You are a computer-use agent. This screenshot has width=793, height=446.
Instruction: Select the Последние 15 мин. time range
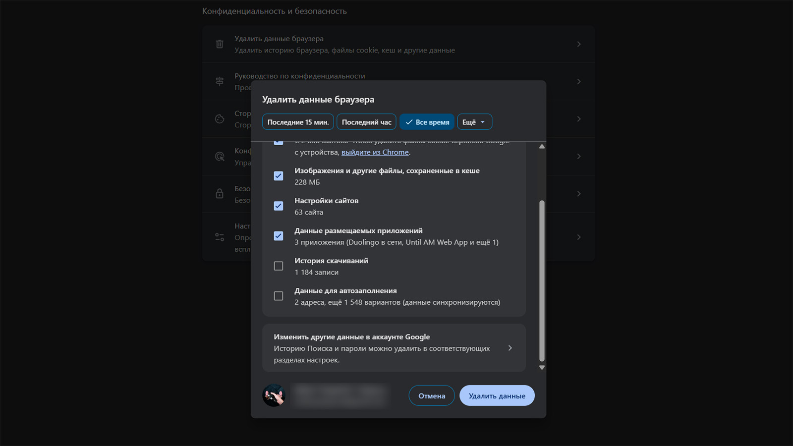[x=298, y=122]
